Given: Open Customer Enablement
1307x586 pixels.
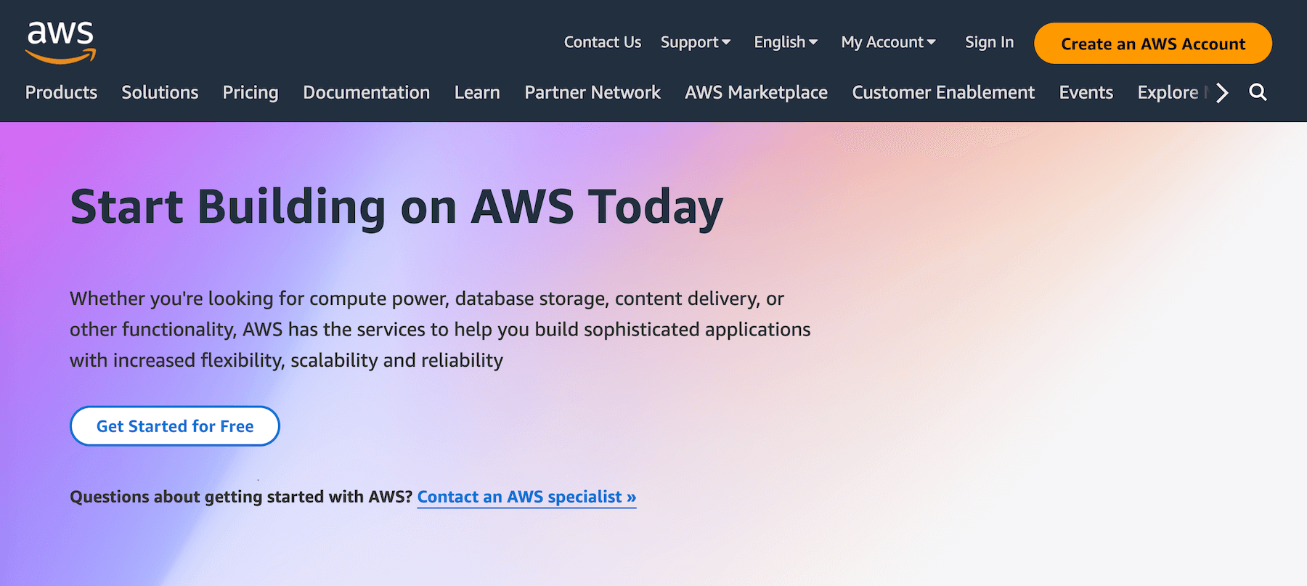Looking at the screenshot, I should click(942, 93).
